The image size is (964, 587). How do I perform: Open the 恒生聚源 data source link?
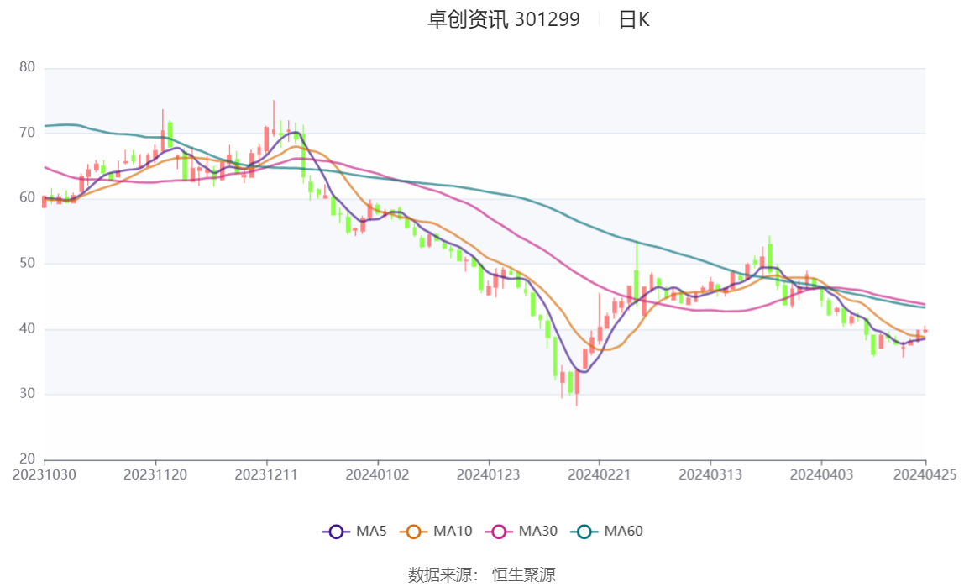coord(523,575)
